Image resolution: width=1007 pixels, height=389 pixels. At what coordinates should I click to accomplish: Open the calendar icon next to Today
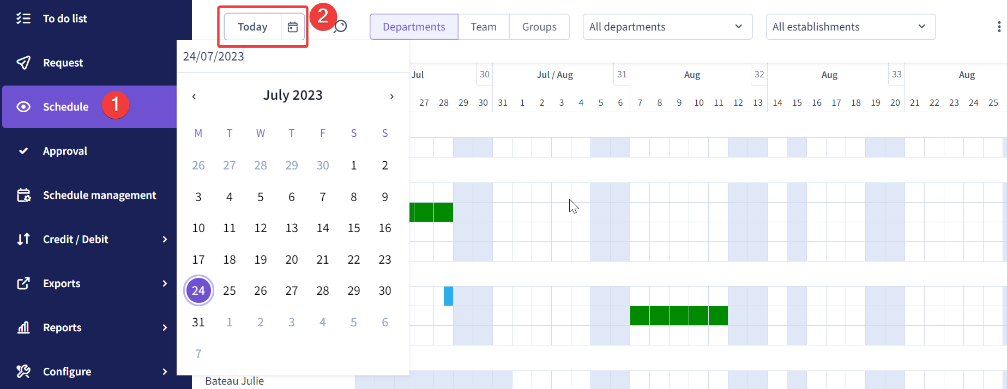click(293, 27)
